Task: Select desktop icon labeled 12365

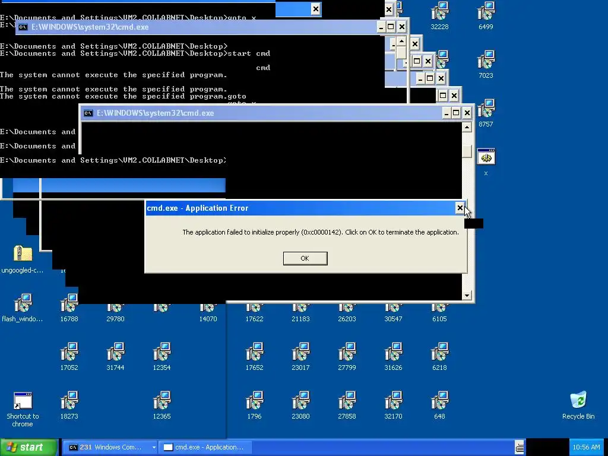Action: coord(161,406)
